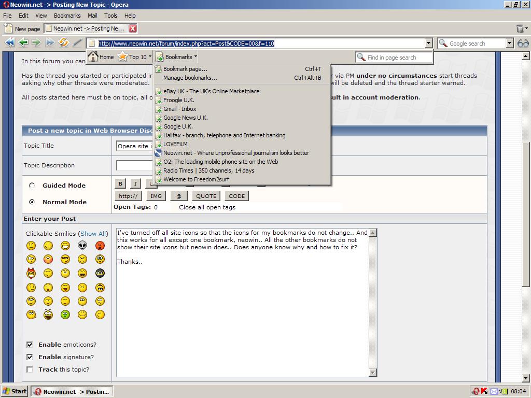Select the Normal Mode radio button

(32, 202)
